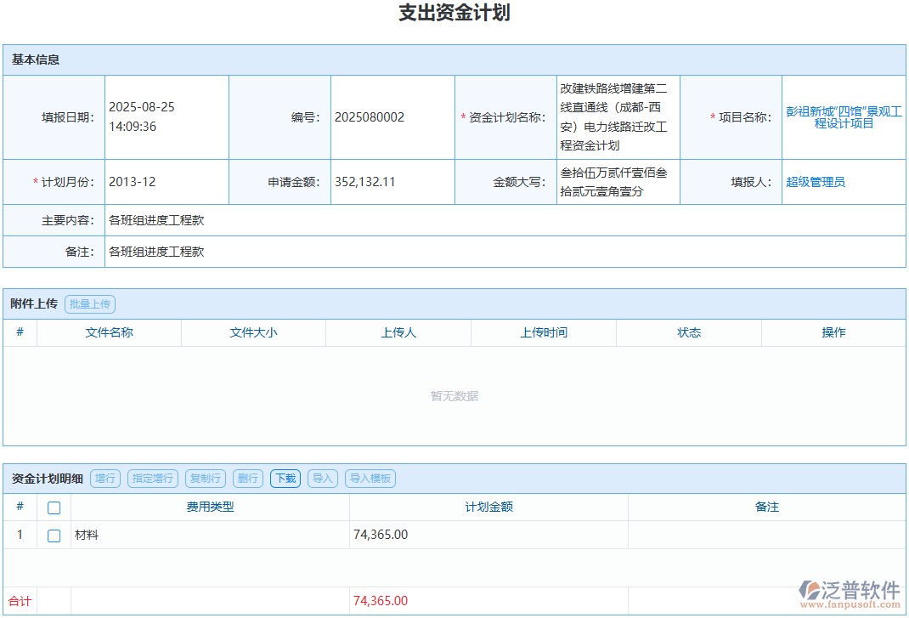Open the 导入模板 import template

point(370,478)
